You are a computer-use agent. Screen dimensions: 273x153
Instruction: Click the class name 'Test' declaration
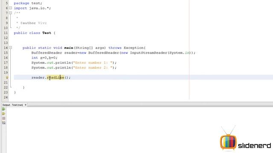[46, 33]
